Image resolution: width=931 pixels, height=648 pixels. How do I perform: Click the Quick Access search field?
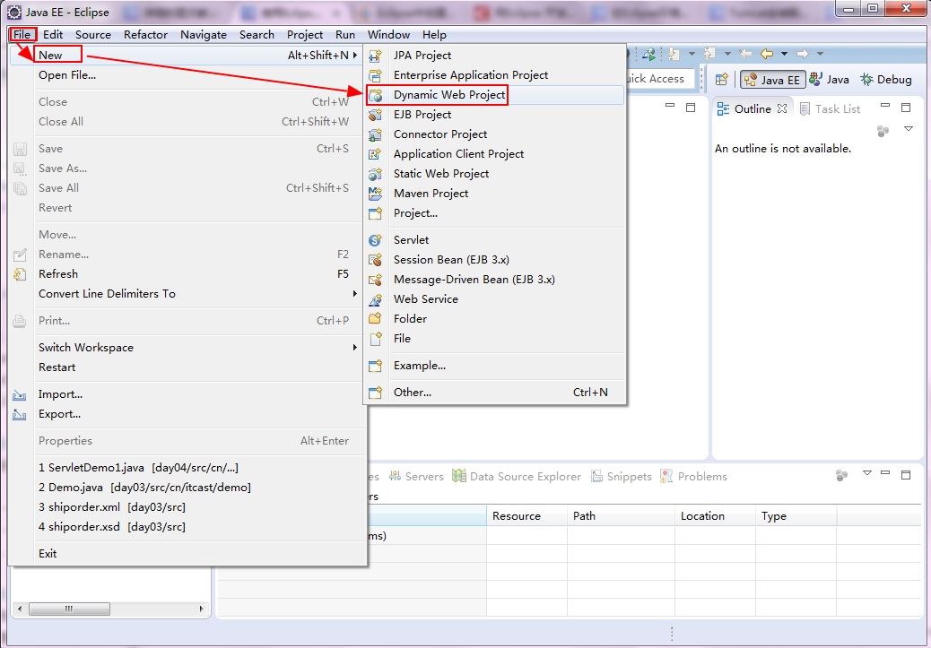pyautogui.click(x=658, y=78)
